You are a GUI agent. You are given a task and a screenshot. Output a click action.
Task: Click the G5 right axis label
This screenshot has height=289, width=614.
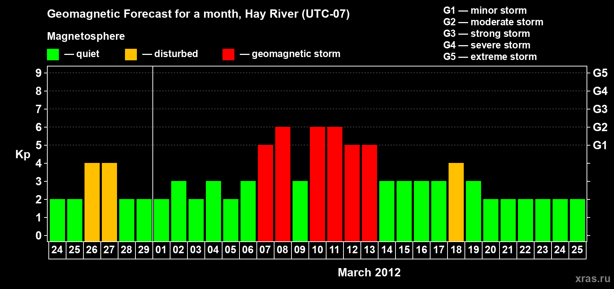(600, 73)
